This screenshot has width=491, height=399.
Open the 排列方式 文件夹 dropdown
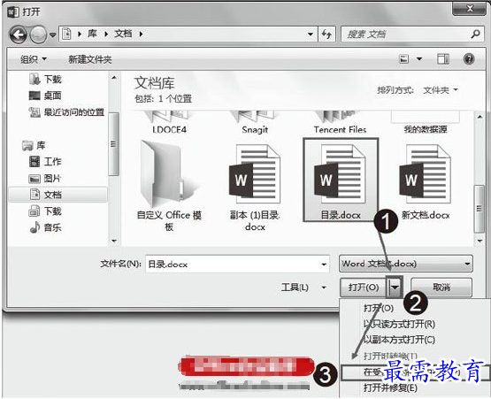point(441,90)
